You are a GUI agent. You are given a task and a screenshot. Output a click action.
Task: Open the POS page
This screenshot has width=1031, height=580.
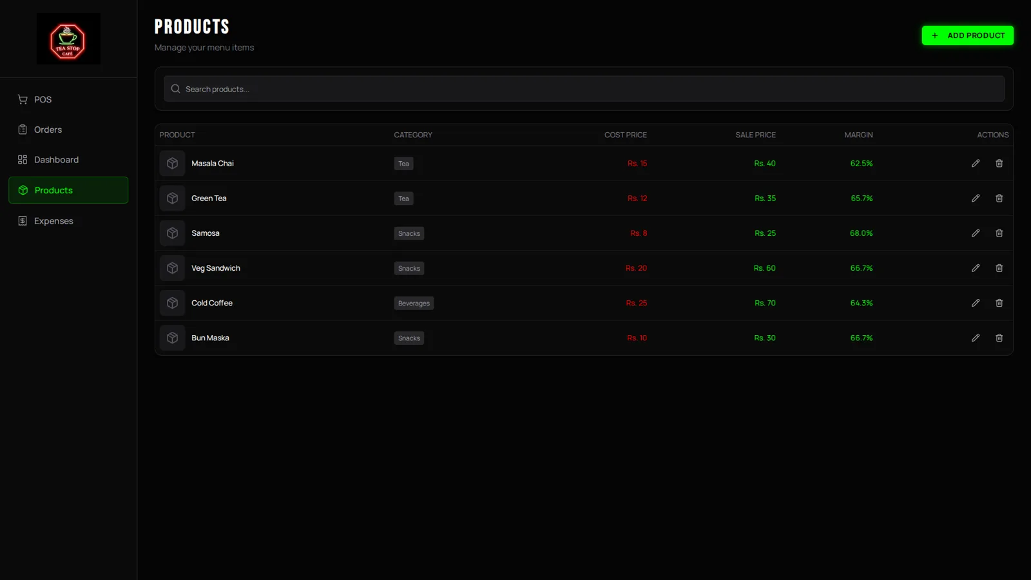pos(68,99)
